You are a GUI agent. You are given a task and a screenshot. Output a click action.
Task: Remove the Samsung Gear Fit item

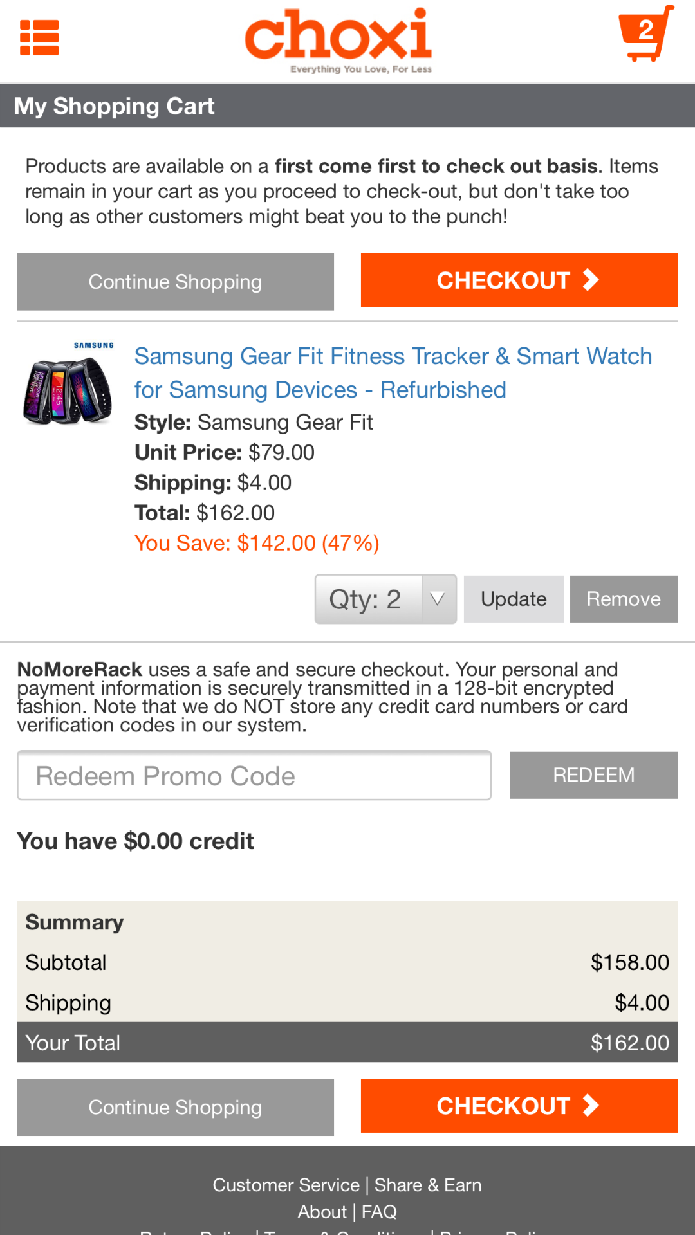(x=624, y=599)
